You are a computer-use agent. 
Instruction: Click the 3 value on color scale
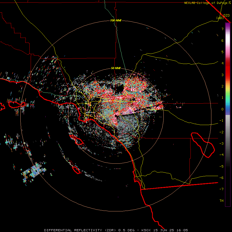coord(222,75)
